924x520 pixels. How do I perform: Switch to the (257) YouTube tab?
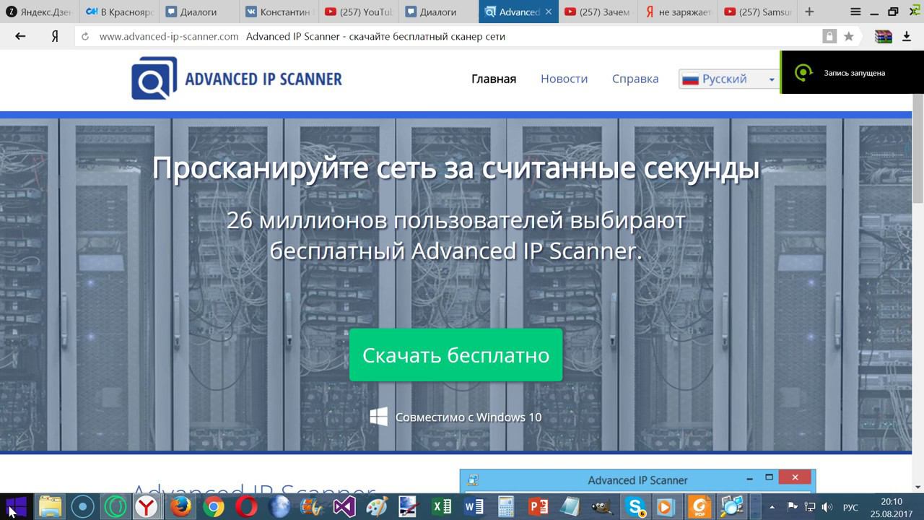(x=359, y=12)
